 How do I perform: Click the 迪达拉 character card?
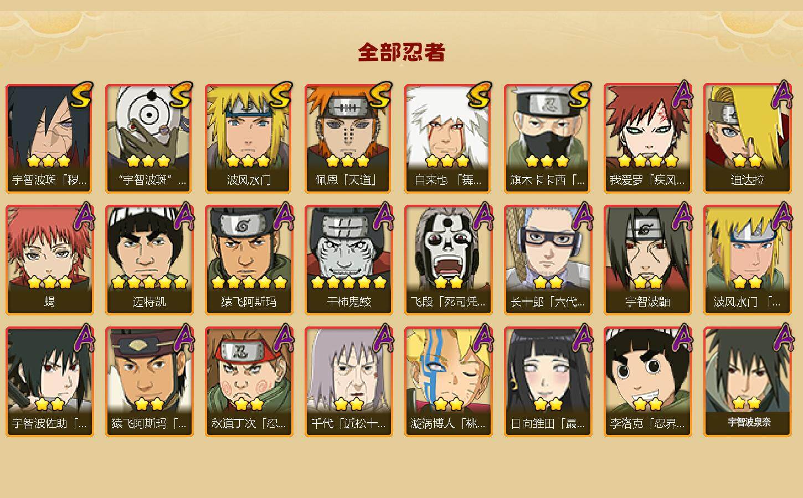tap(747, 138)
